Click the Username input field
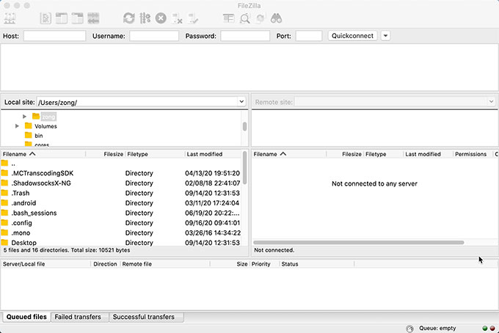Screen dimensions: 499x333 [x=154, y=36]
